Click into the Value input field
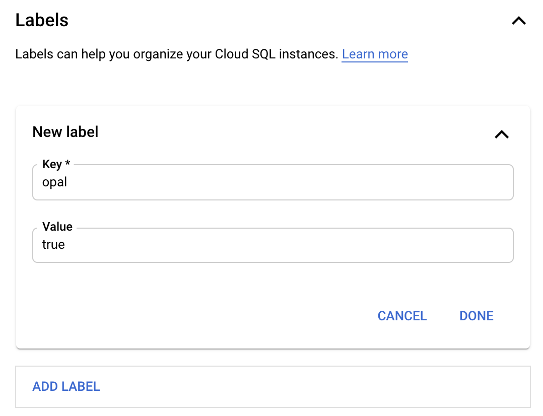The image size is (543, 416). [x=272, y=245]
